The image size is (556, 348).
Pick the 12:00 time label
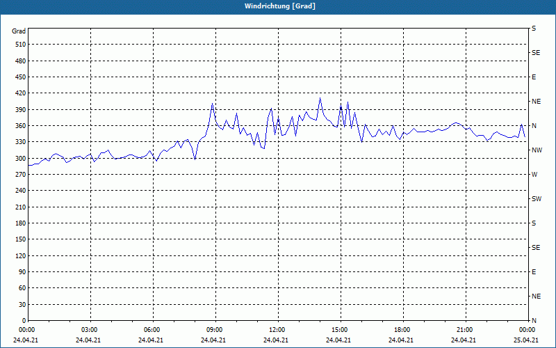click(277, 330)
